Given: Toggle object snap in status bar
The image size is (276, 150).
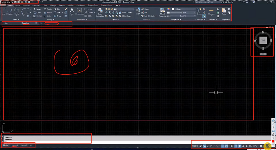Looking at the screenshot, I should click(226, 146).
